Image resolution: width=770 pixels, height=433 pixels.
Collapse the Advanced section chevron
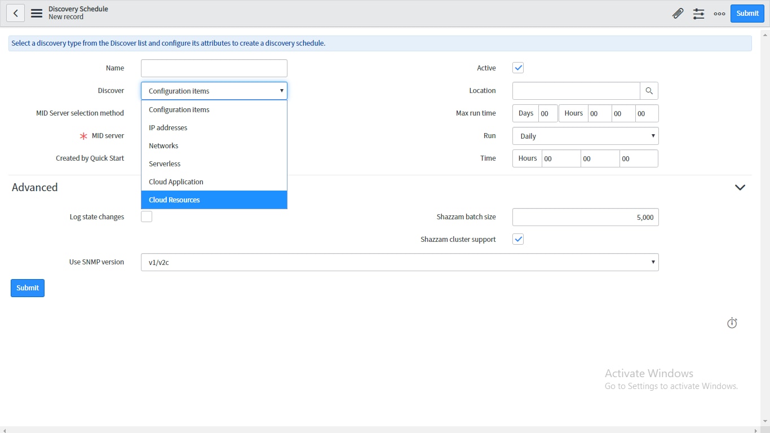tap(740, 187)
